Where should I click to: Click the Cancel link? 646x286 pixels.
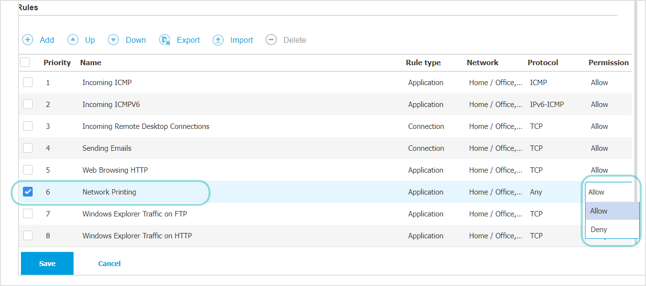click(109, 264)
